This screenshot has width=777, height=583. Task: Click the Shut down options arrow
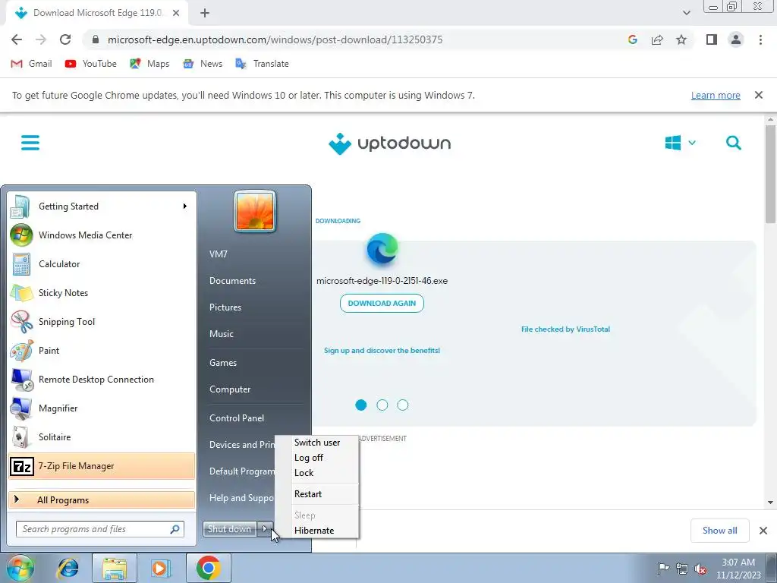point(265,529)
